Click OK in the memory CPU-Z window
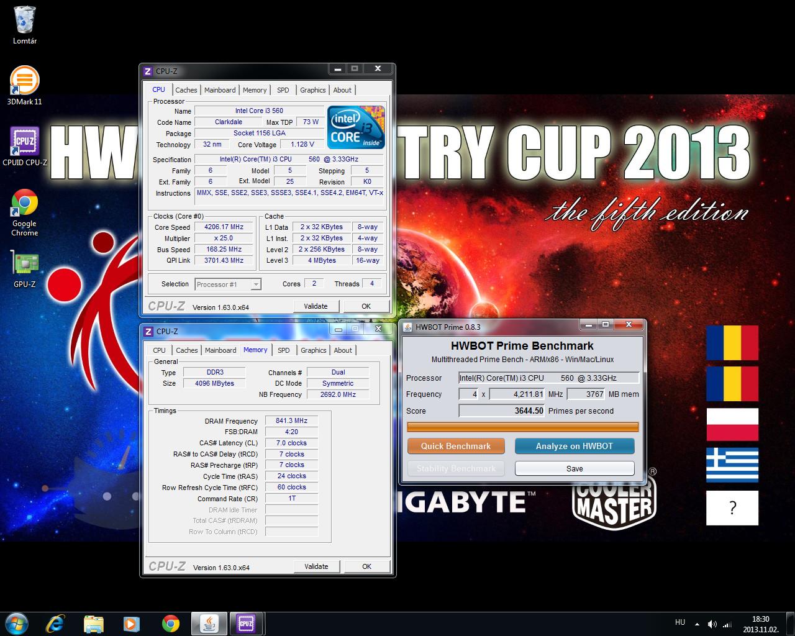 366,566
